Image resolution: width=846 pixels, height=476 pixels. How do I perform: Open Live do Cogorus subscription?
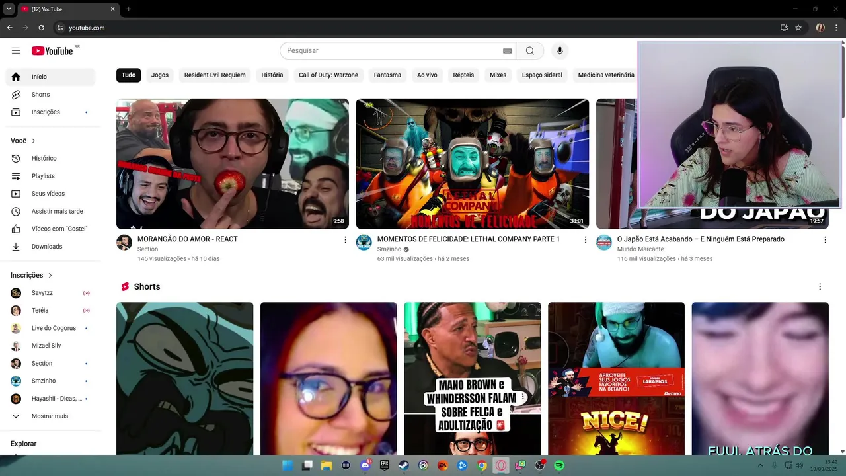[50, 329]
